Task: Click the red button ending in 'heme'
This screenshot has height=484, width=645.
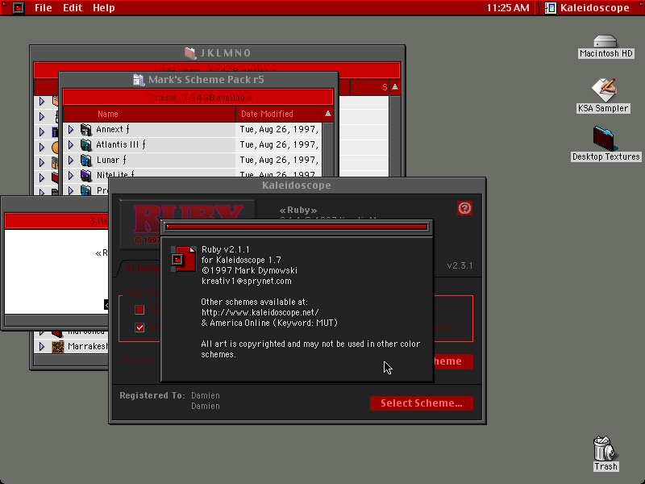Action: pos(453,361)
